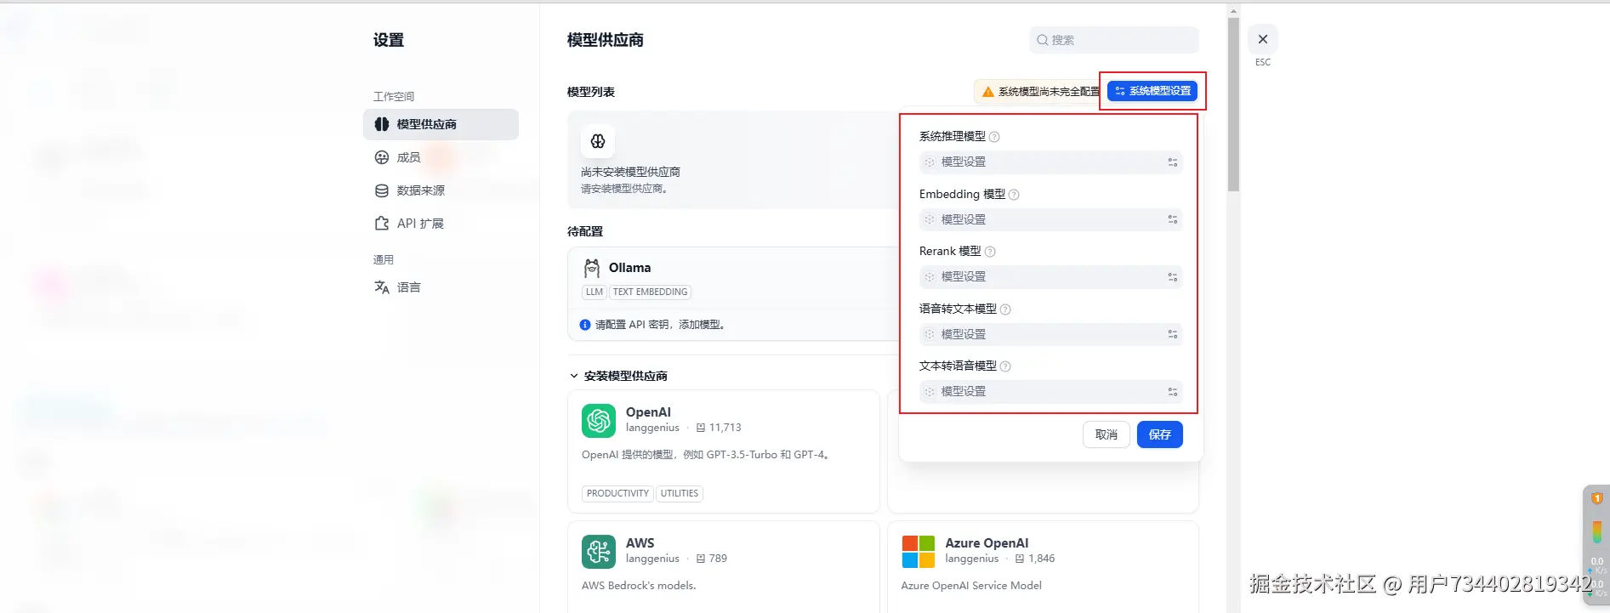Click the Ollama llama icon
1610x613 pixels.
coord(592,269)
